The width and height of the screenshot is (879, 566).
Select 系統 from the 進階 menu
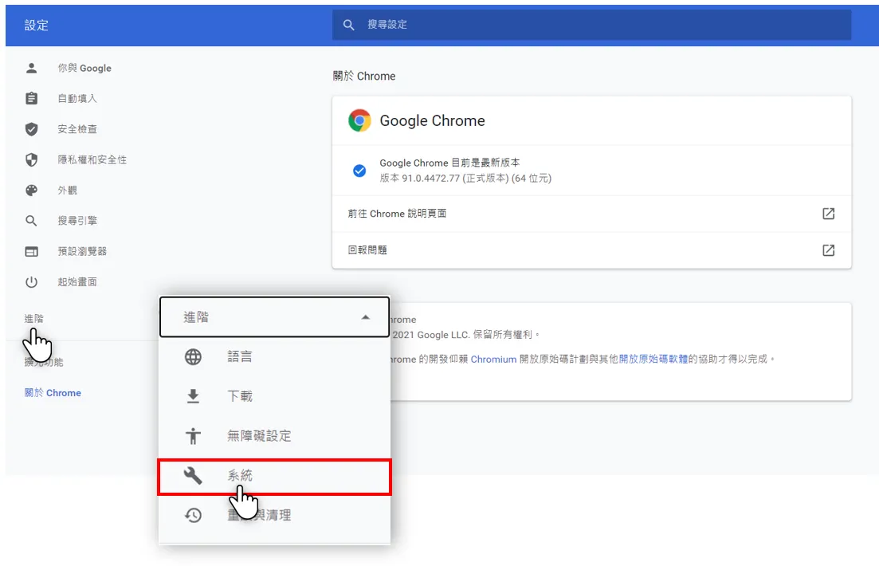(x=274, y=477)
